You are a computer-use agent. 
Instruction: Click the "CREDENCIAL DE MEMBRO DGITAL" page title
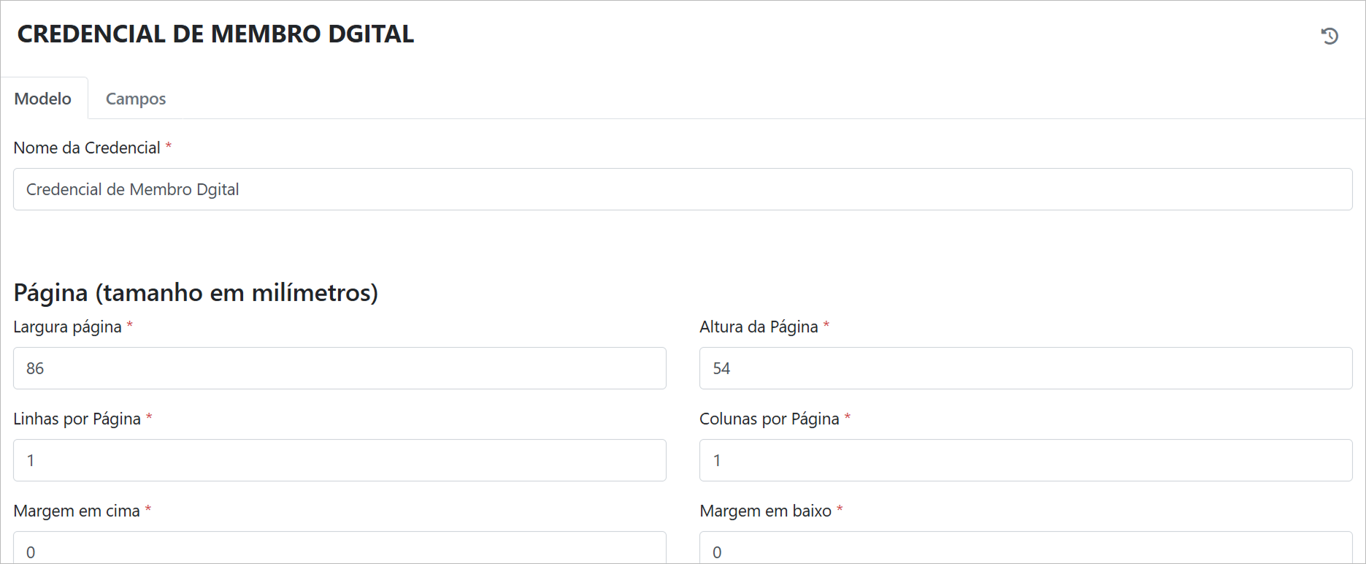pyautogui.click(x=215, y=34)
